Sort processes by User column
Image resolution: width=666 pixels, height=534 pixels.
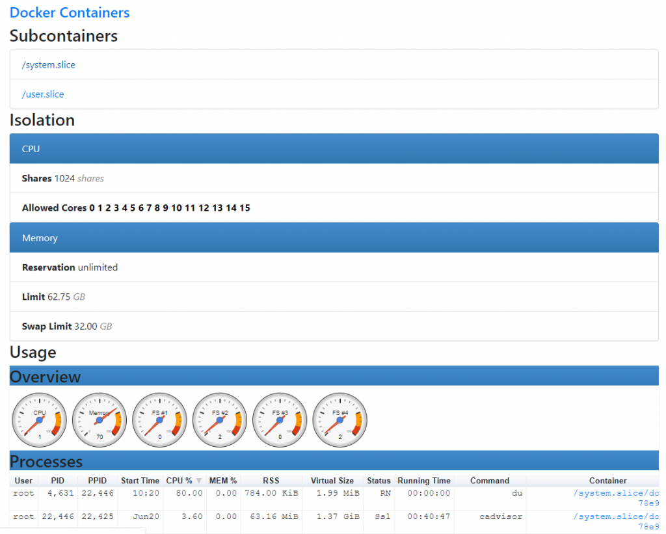coord(23,480)
